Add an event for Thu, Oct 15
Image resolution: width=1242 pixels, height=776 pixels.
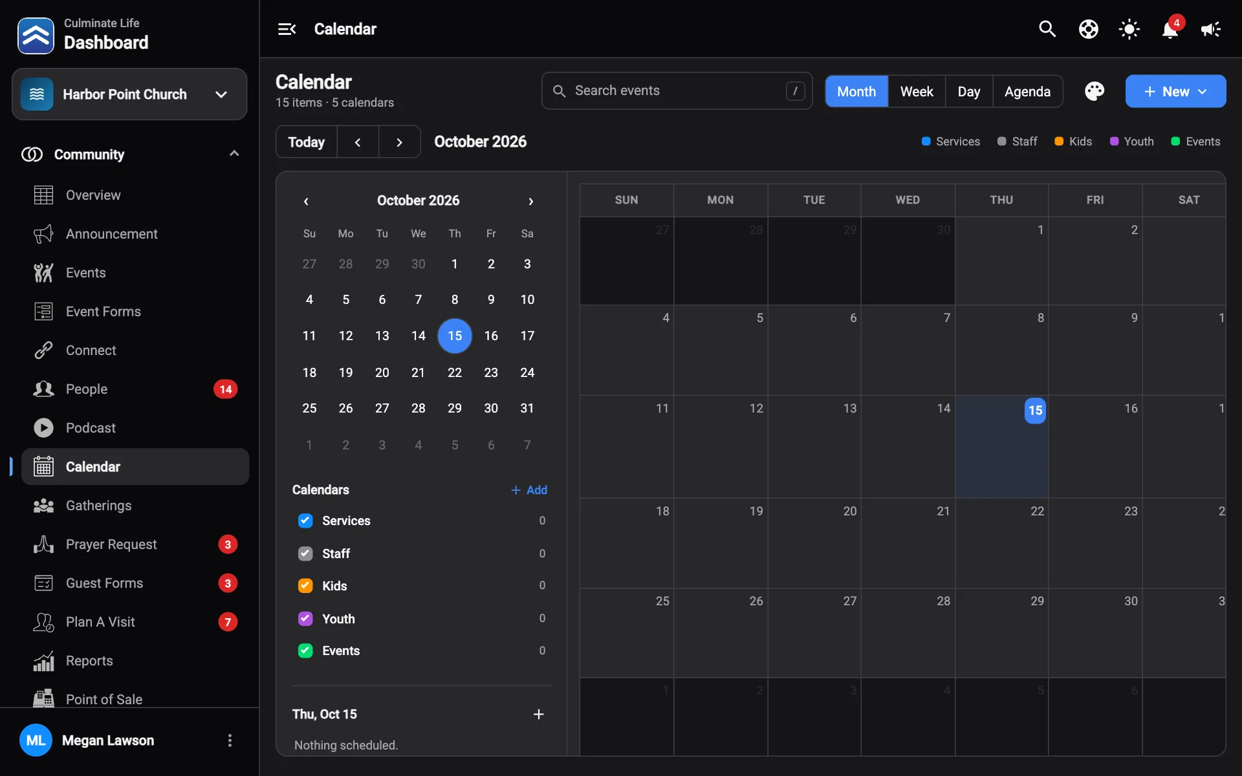[538, 714]
